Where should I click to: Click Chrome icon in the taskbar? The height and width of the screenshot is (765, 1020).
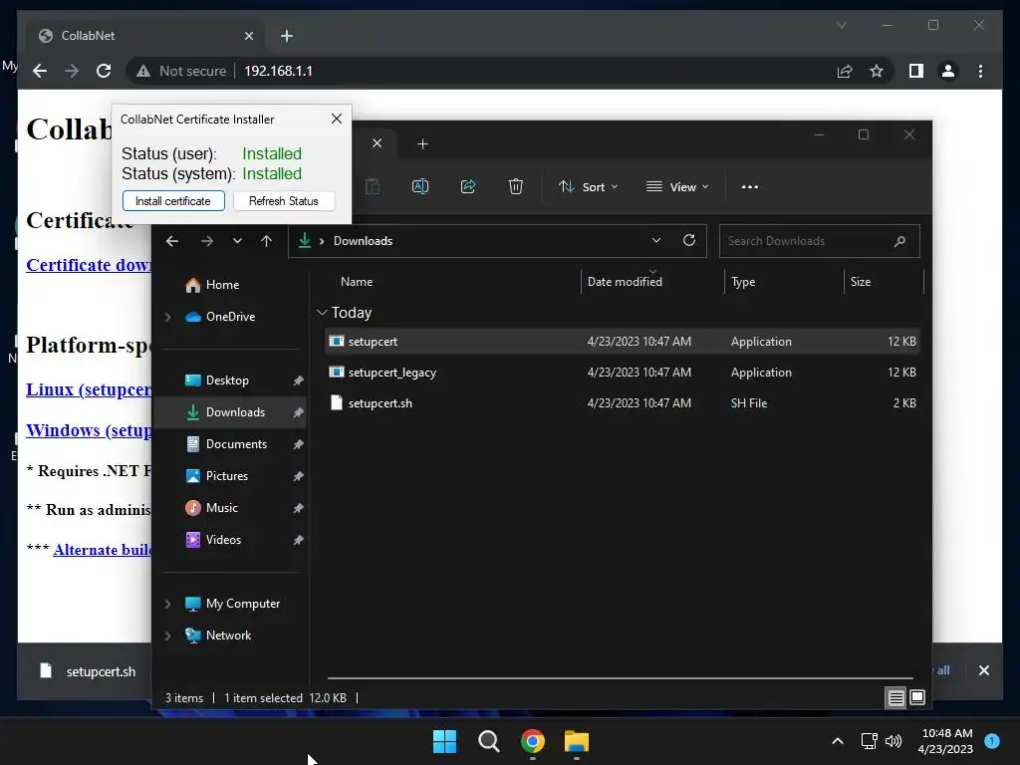tap(533, 741)
